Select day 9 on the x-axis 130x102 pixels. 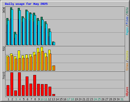click(x=39, y=99)
